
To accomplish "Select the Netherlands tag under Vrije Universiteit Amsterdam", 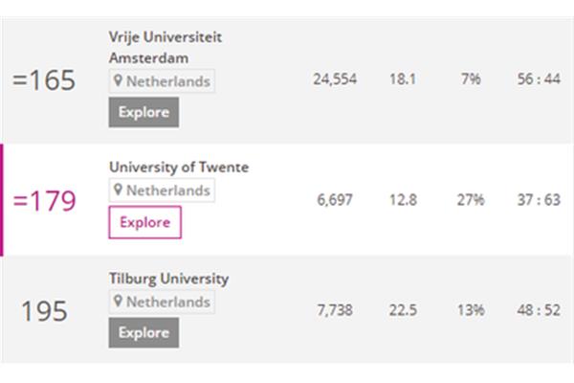I will click(162, 81).
